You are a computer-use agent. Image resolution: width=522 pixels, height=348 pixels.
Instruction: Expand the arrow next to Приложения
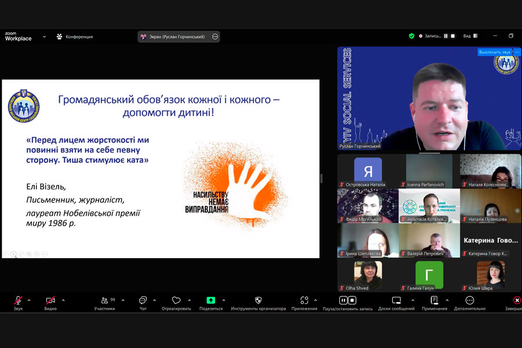(316, 300)
